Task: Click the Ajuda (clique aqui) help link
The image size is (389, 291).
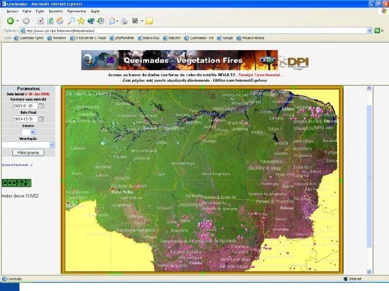Action: 17,165
